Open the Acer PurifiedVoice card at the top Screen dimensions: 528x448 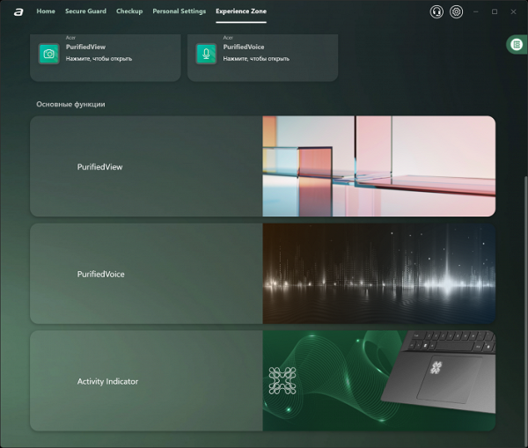pos(262,56)
